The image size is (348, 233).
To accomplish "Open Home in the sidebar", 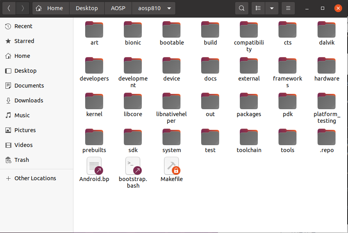I will pyautogui.click(x=37, y=56).
